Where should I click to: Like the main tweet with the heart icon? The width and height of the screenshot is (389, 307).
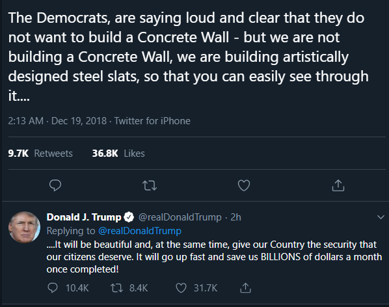pos(244,185)
